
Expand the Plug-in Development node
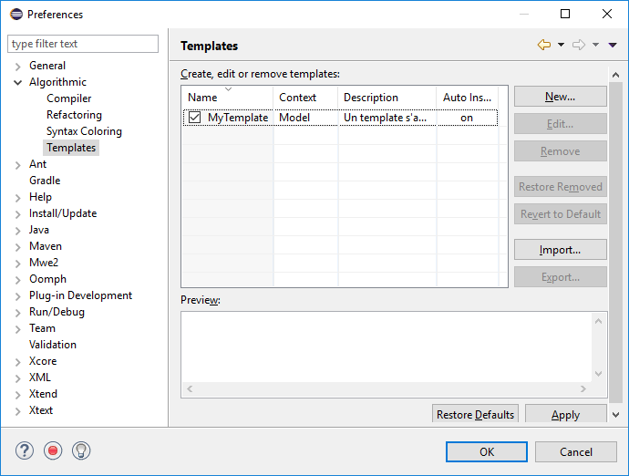point(17,296)
